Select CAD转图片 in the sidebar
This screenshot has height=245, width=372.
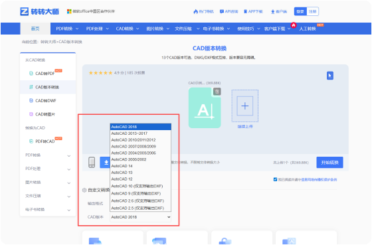pos(48,114)
